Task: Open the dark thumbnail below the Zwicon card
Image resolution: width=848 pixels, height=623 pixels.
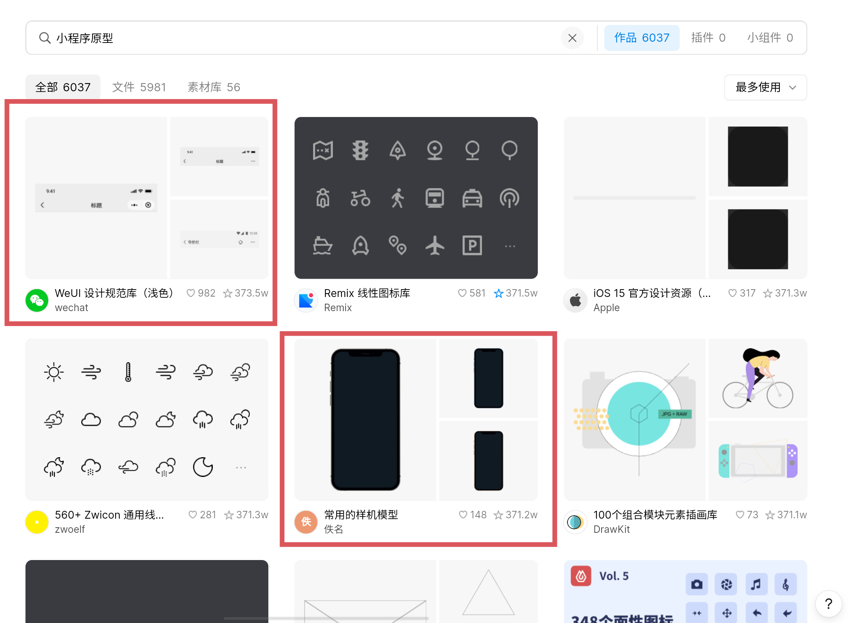Action: pyautogui.click(x=147, y=591)
